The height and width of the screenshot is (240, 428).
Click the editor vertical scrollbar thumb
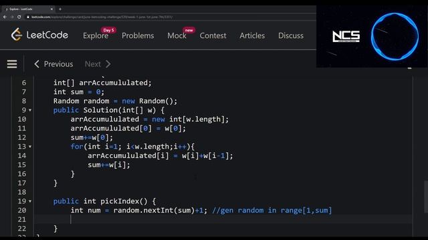[x=426, y=197]
